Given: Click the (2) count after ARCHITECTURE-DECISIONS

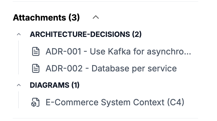Looking at the screenshot, I should (137, 34).
